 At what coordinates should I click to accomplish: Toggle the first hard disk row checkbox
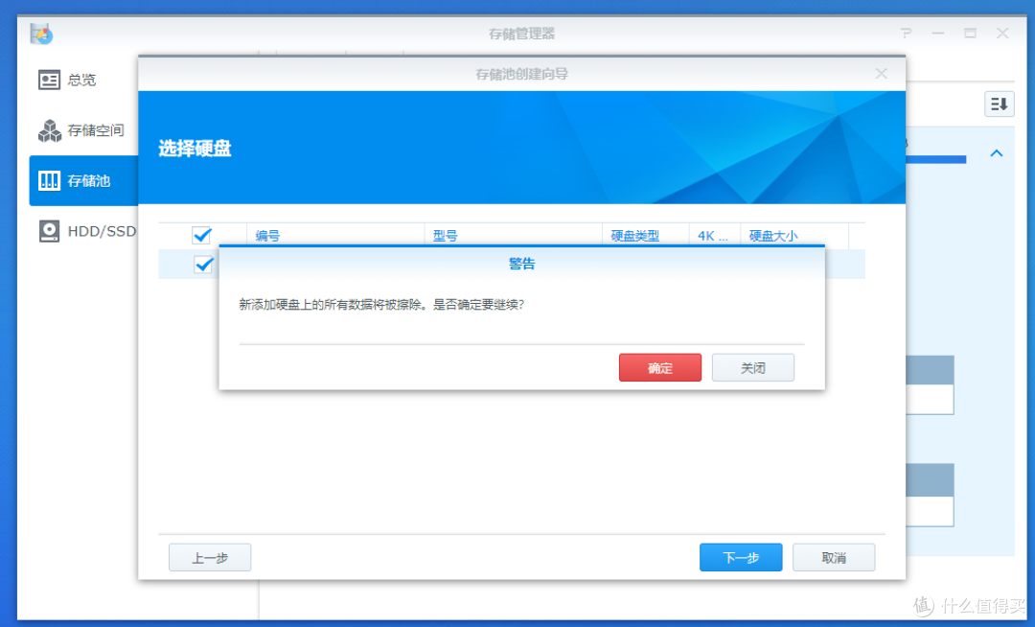[x=201, y=265]
